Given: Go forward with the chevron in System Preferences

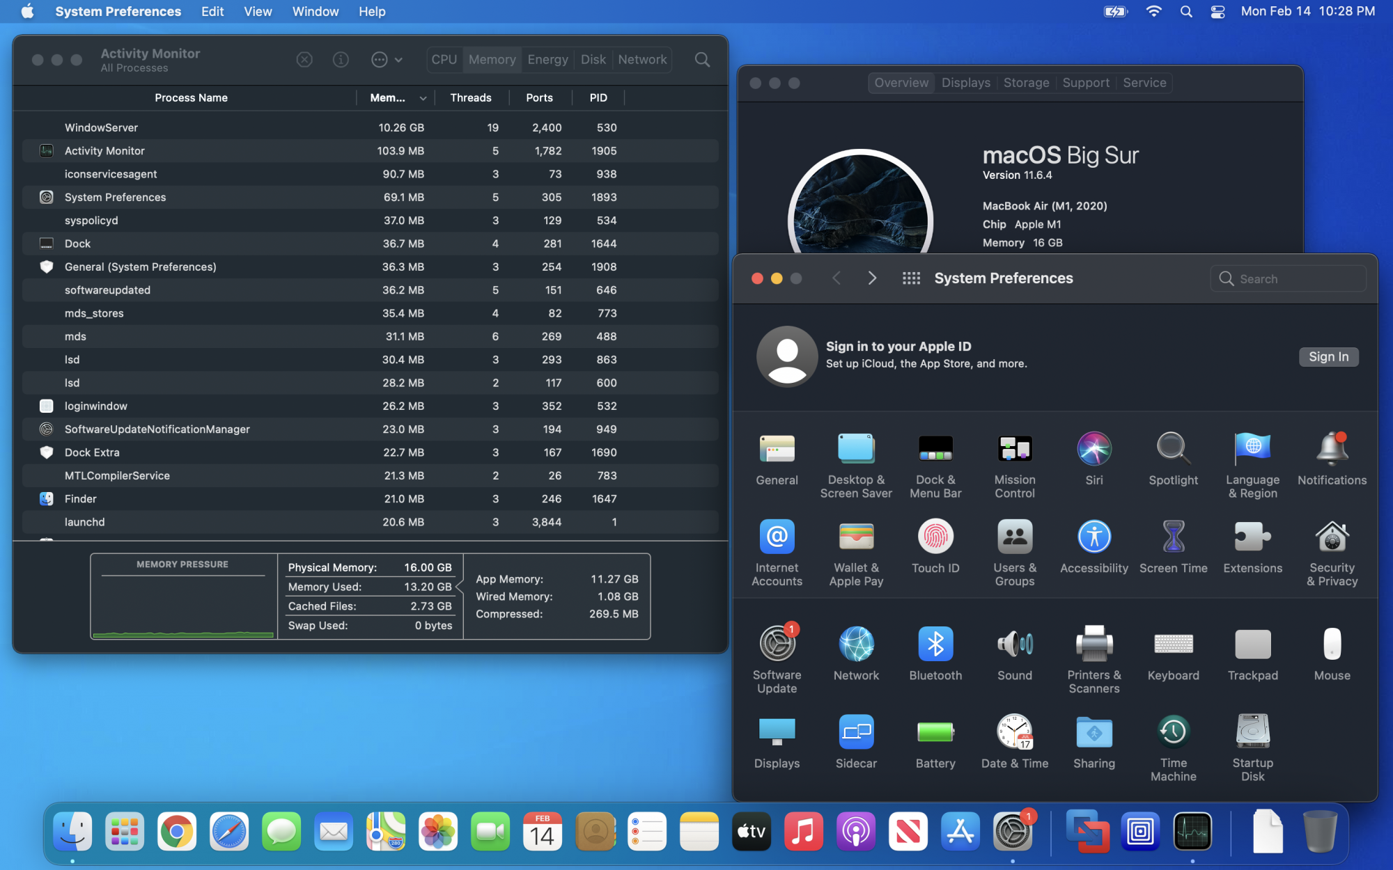Looking at the screenshot, I should tap(872, 278).
